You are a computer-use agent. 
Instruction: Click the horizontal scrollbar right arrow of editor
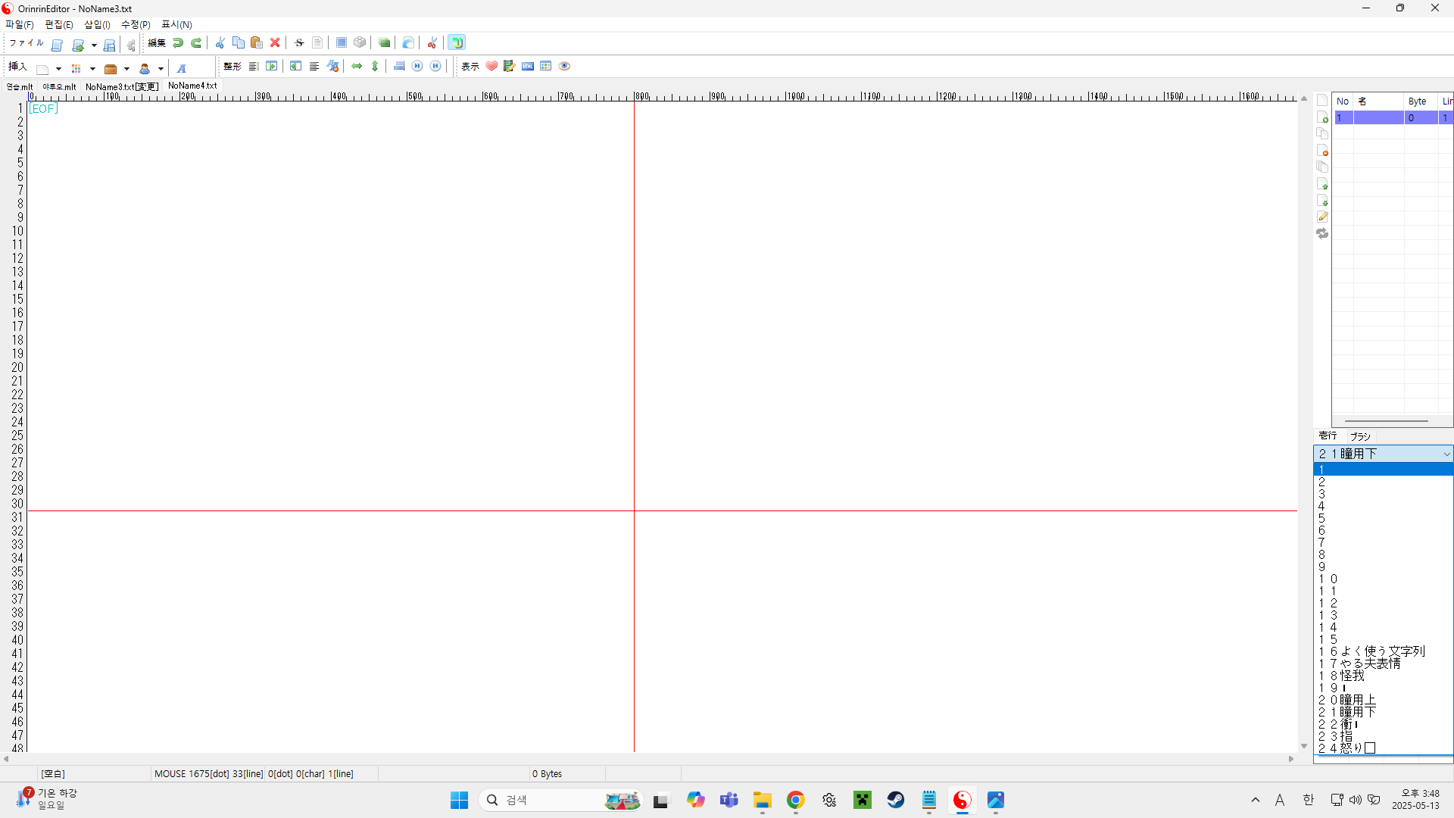pyautogui.click(x=1292, y=758)
